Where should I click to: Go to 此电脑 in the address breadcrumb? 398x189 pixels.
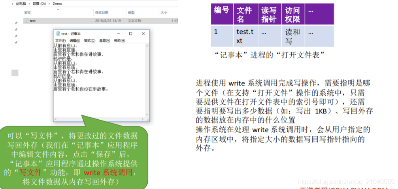(21, 4)
